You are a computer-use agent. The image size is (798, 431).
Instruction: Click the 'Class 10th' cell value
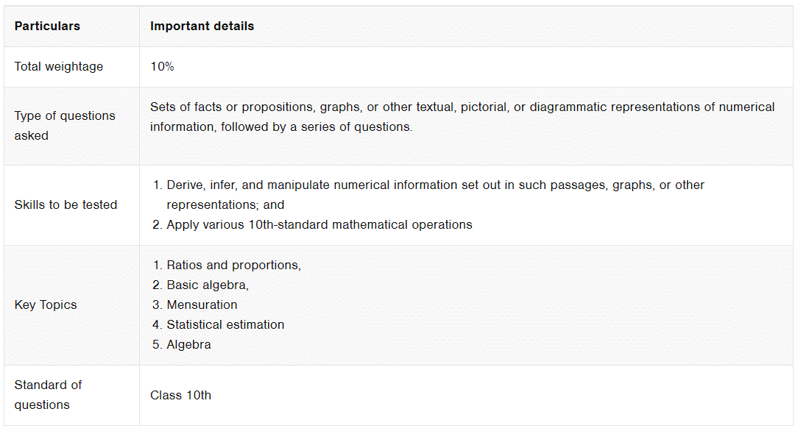pos(180,396)
